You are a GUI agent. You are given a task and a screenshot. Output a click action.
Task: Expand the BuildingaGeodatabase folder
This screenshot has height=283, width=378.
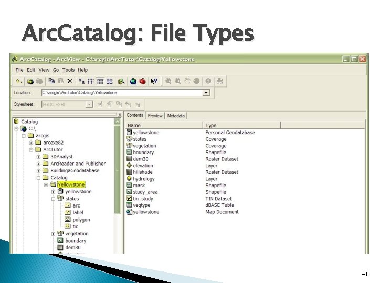38,171
